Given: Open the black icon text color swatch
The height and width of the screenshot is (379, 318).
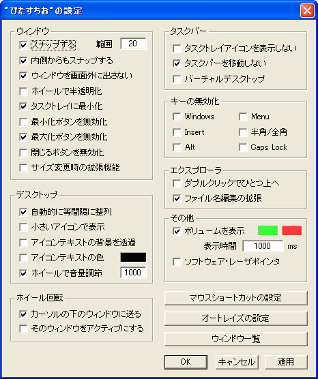Looking at the screenshot, I should click(x=133, y=258).
